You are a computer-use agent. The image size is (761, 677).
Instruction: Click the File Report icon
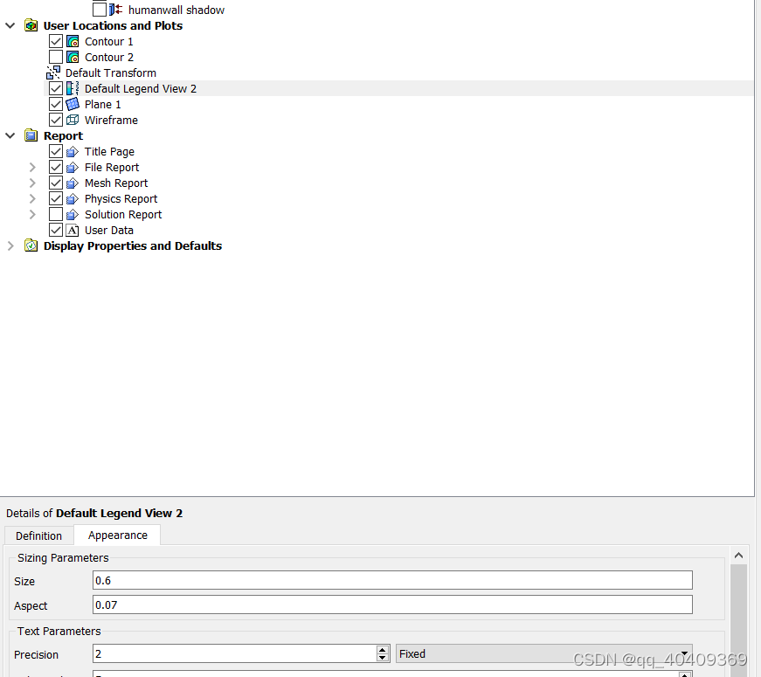(x=73, y=167)
